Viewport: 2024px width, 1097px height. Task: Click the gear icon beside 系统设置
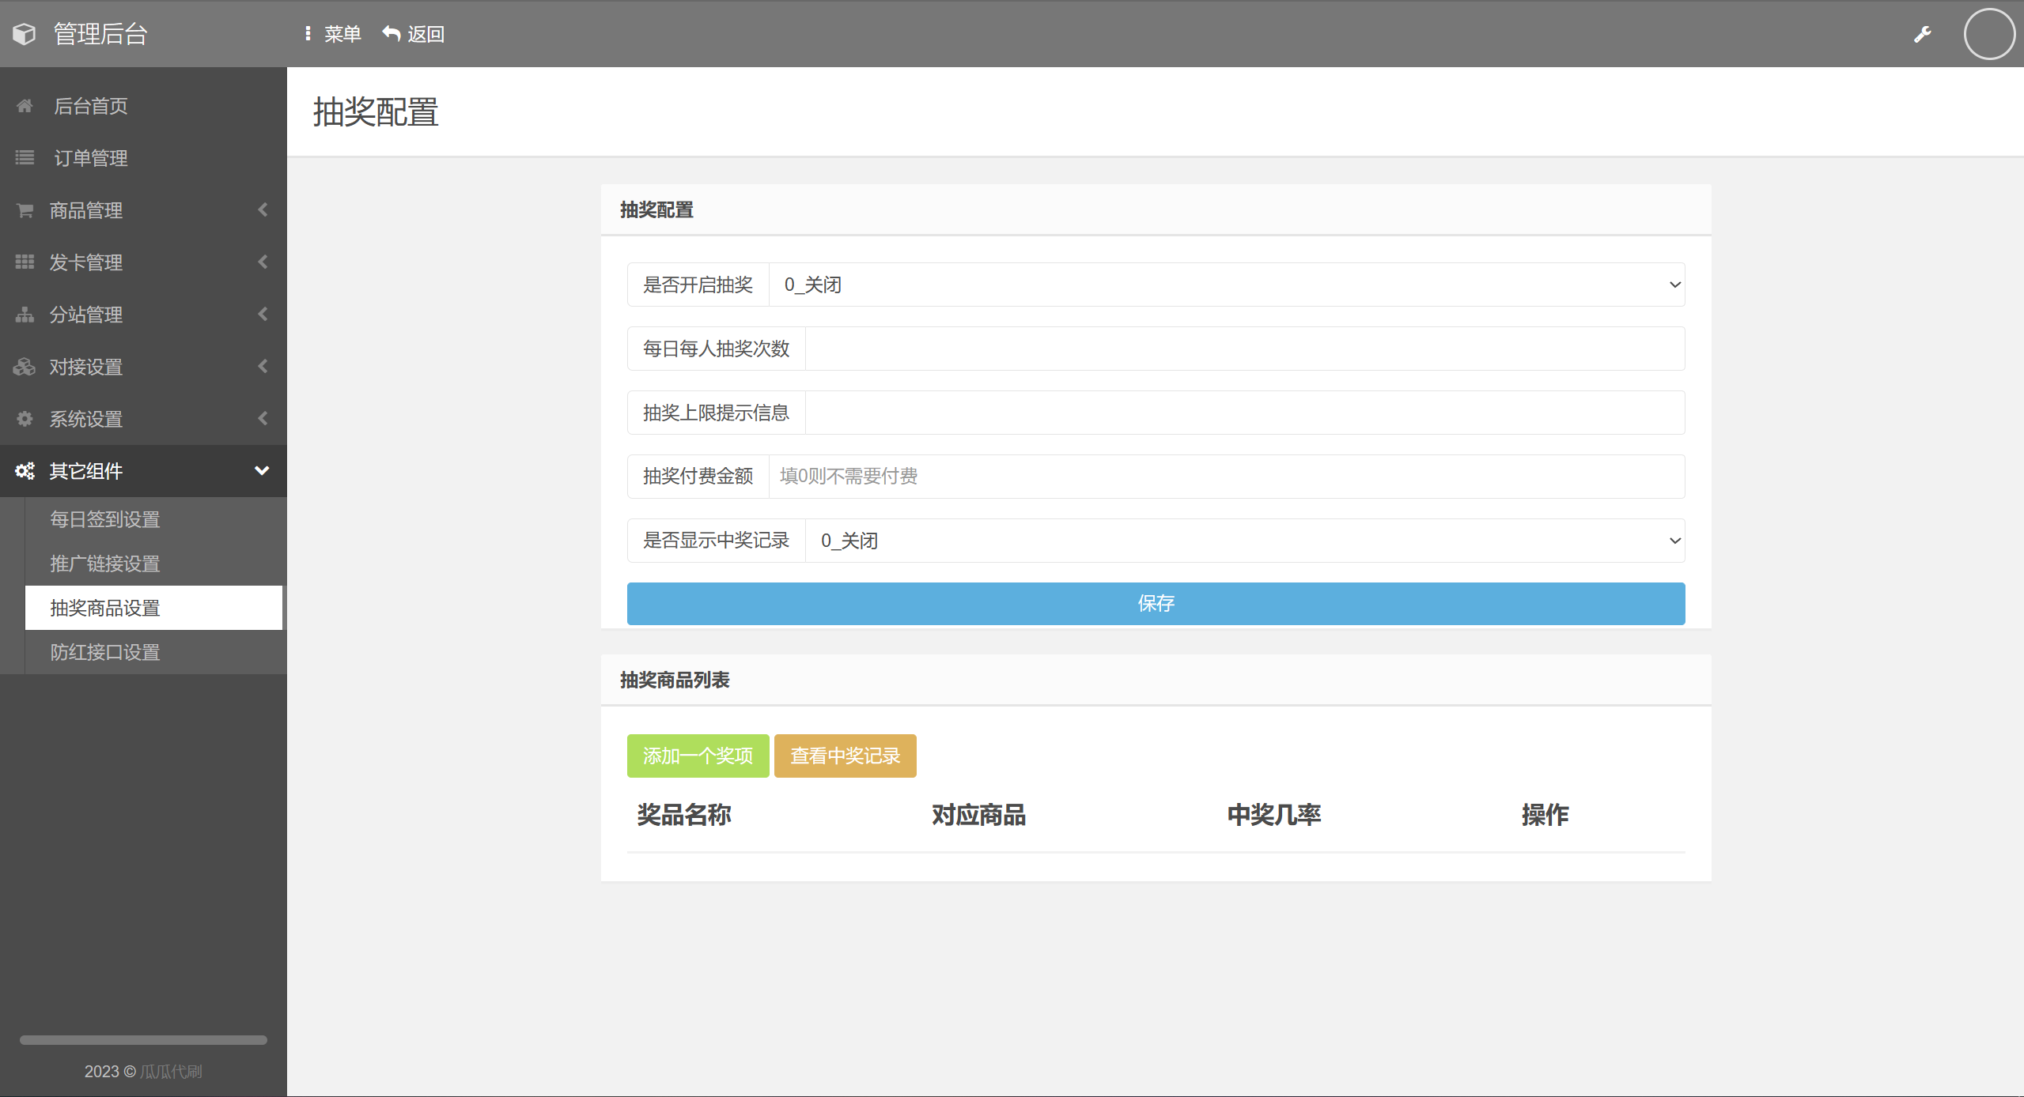tap(25, 419)
